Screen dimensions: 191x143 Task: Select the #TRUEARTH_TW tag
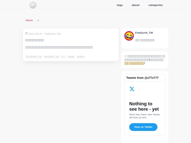pos(51,57)
